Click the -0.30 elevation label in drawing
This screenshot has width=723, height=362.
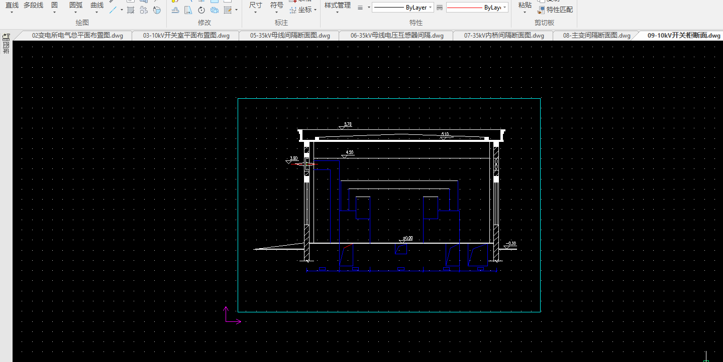(x=511, y=243)
